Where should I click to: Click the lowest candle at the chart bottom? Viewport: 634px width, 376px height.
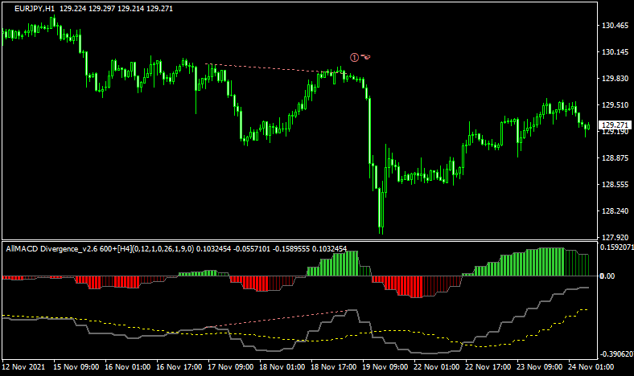(381, 221)
